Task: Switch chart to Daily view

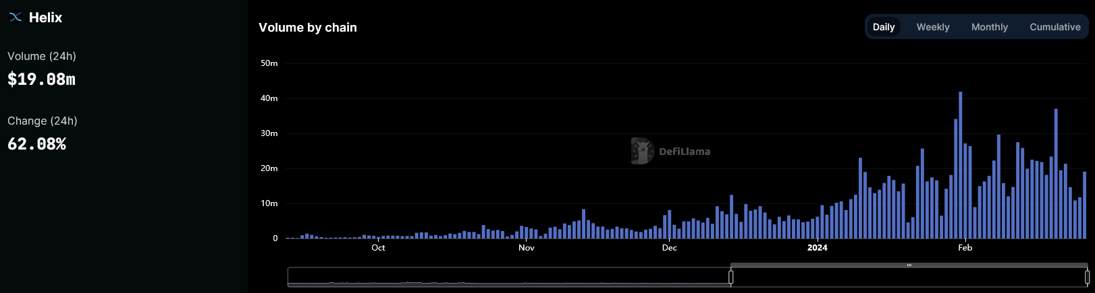Action: [x=884, y=27]
